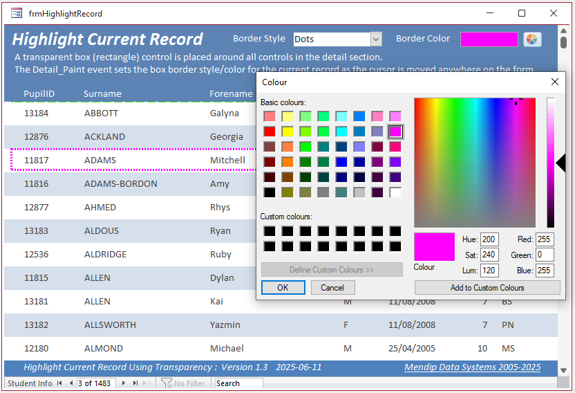Click the Lum value field
Image resolution: width=575 pixels, height=393 pixels.
[x=489, y=271]
